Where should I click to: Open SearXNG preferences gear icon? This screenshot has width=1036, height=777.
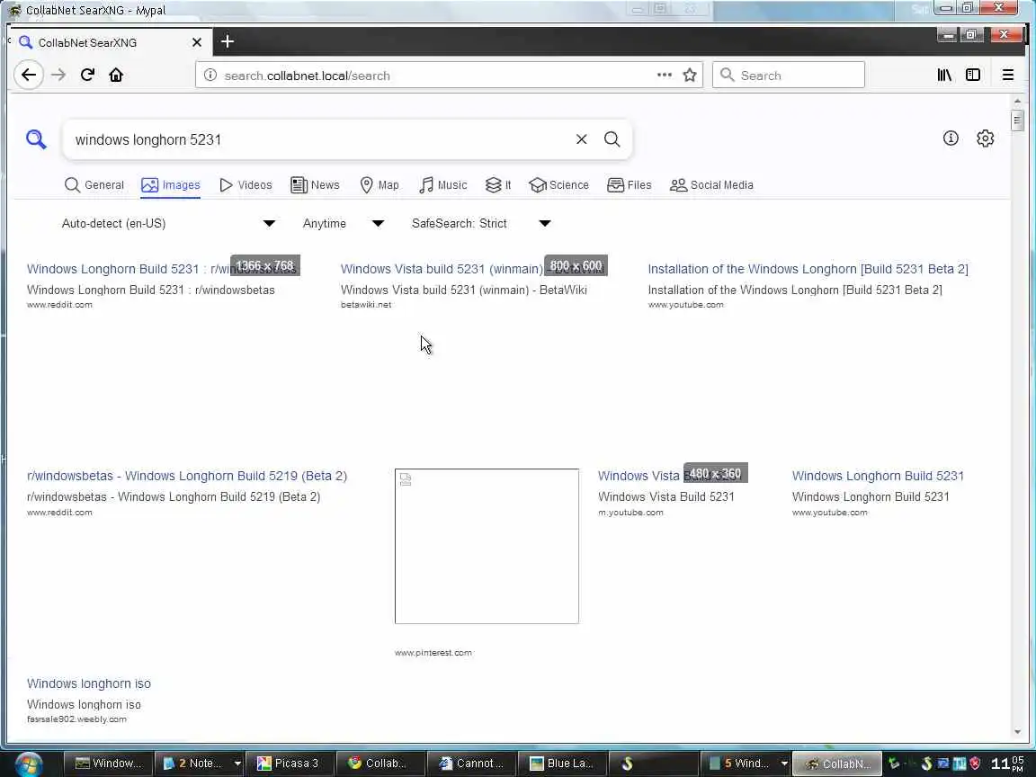[985, 138]
